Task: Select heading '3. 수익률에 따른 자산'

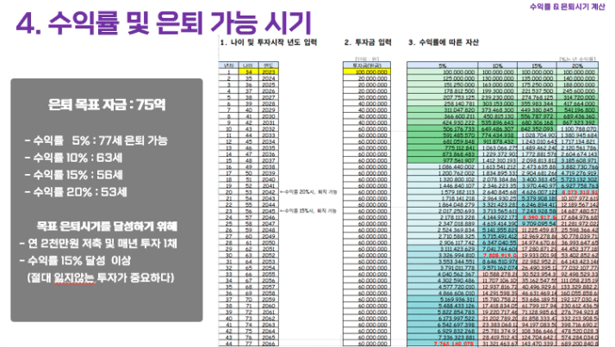Action: tap(444, 42)
